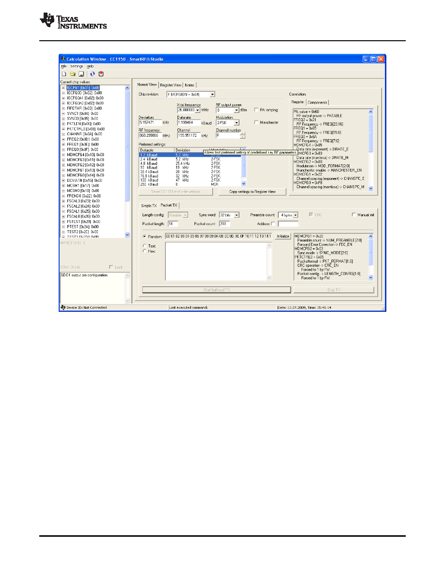This screenshot has height=576, width=445.
Task: Select PTEST [0x2A] in register tree
Action: tap(82, 226)
